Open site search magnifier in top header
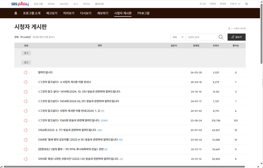This screenshot has height=168, width=263. pos(246,4)
